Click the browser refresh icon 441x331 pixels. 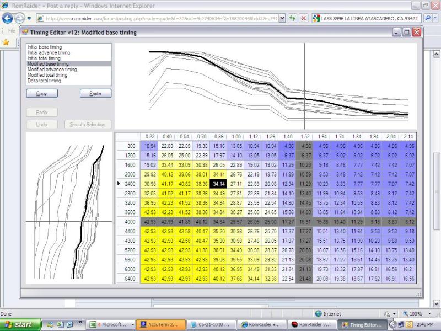(x=293, y=18)
